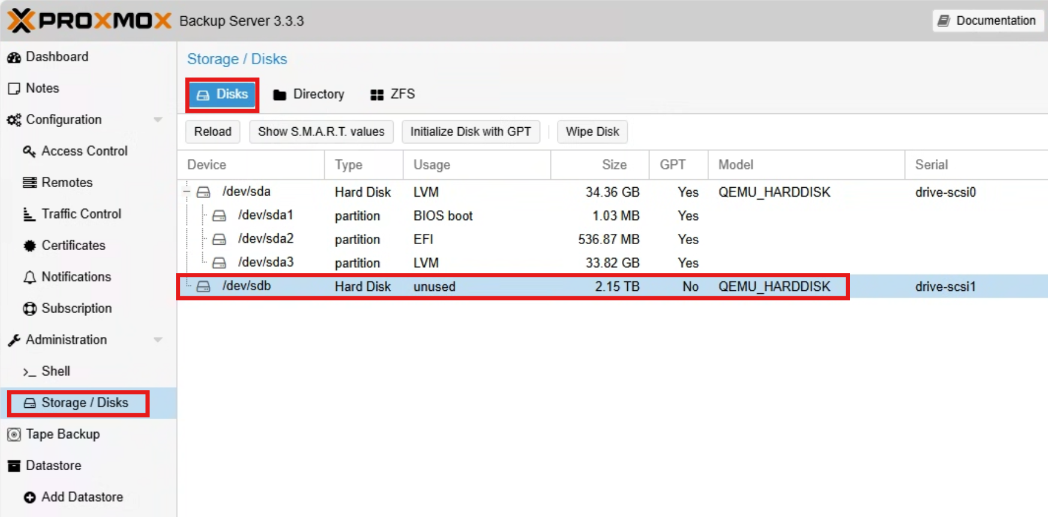Image resolution: width=1048 pixels, height=517 pixels.
Task: Sort by the Model column header
Action: pos(807,164)
